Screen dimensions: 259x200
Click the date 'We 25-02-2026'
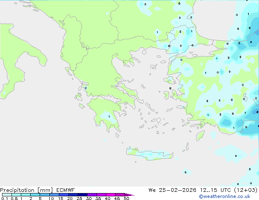point(172,190)
